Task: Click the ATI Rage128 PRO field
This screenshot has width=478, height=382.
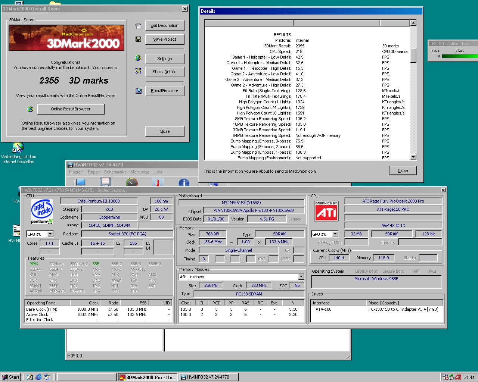Action: coord(393,209)
